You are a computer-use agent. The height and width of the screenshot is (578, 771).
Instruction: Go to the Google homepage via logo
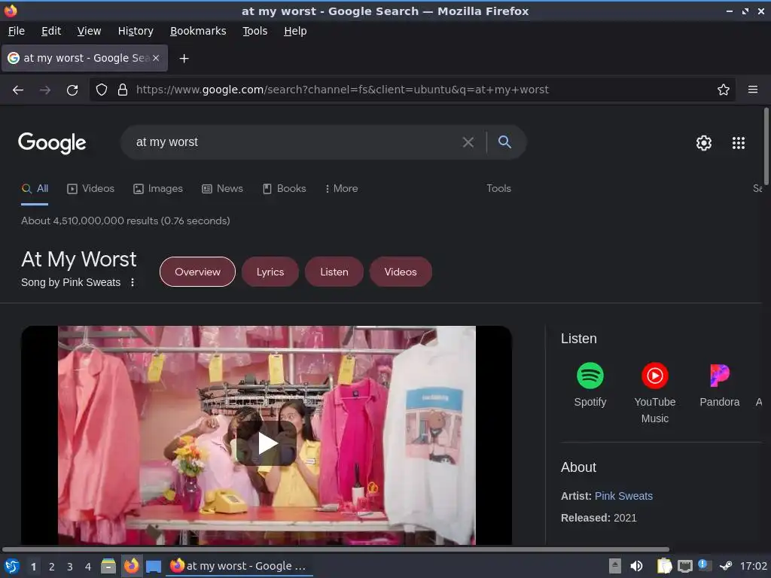(52, 143)
